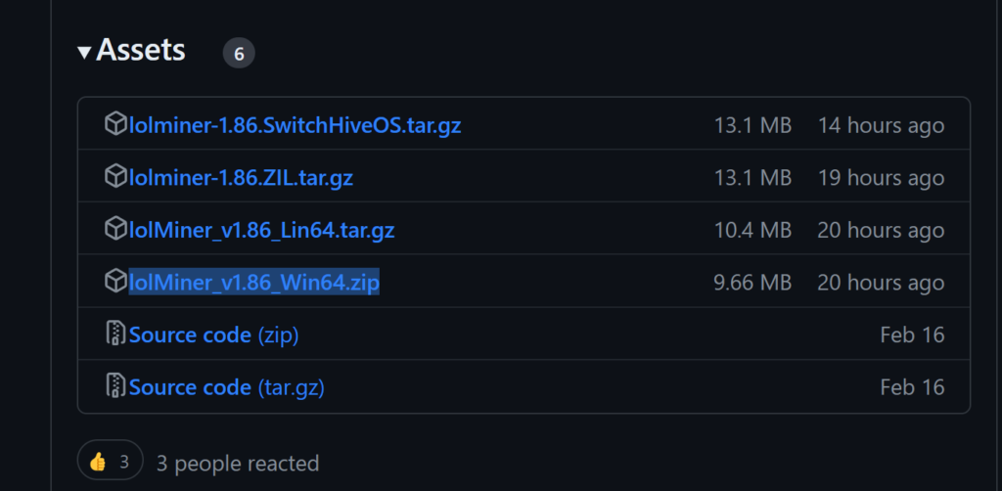Click the Assets heading
The height and width of the screenshot is (491, 1002).
click(x=141, y=51)
